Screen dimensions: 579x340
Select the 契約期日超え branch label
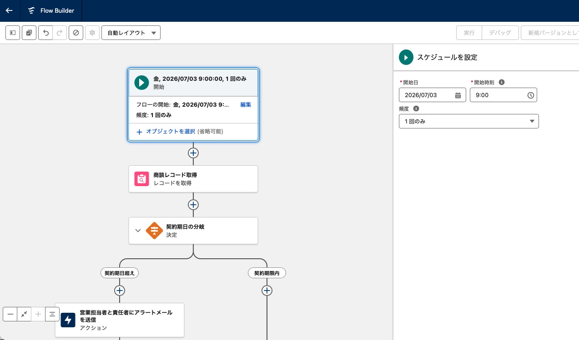(120, 273)
